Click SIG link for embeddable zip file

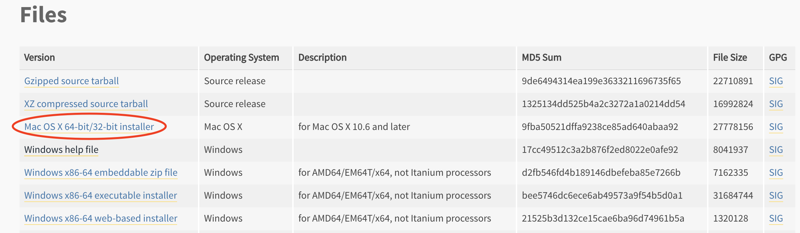pos(776,173)
